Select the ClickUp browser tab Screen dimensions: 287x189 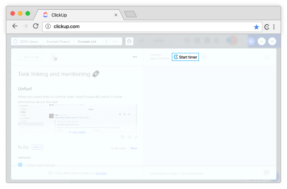click(79, 15)
